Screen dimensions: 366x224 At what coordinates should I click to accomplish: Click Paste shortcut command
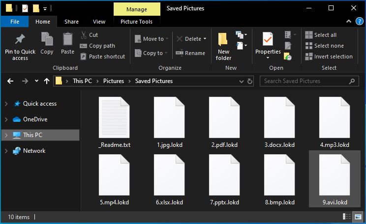pyautogui.click(x=102, y=56)
